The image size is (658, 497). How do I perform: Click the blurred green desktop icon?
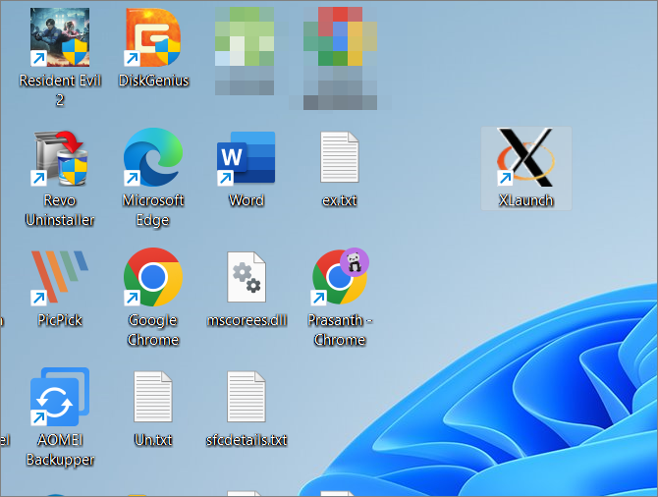(x=245, y=37)
